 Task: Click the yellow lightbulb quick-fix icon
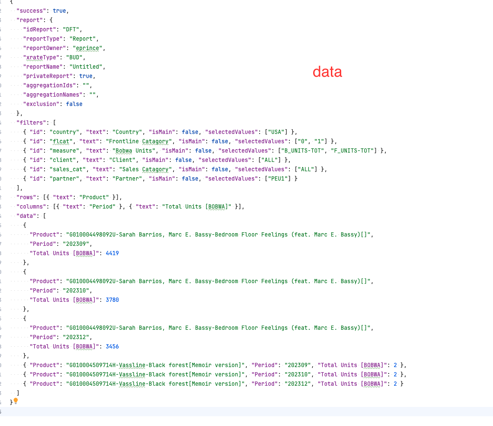pyautogui.click(x=16, y=401)
